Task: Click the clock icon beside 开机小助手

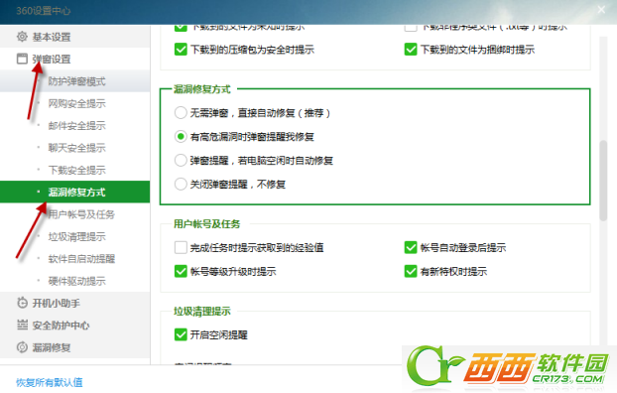Action: pyautogui.click(x=22, y=303)
